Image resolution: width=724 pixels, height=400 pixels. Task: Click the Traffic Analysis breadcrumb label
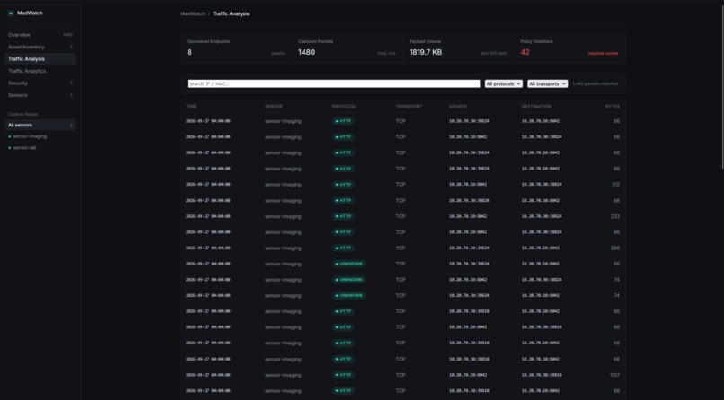click(231, 13)
